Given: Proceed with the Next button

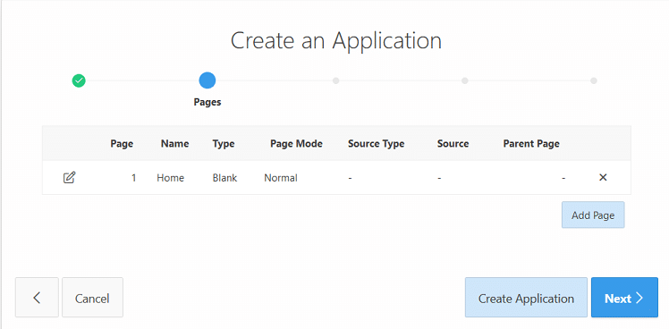Looking at the screenshot, I should tap(624, 298).
